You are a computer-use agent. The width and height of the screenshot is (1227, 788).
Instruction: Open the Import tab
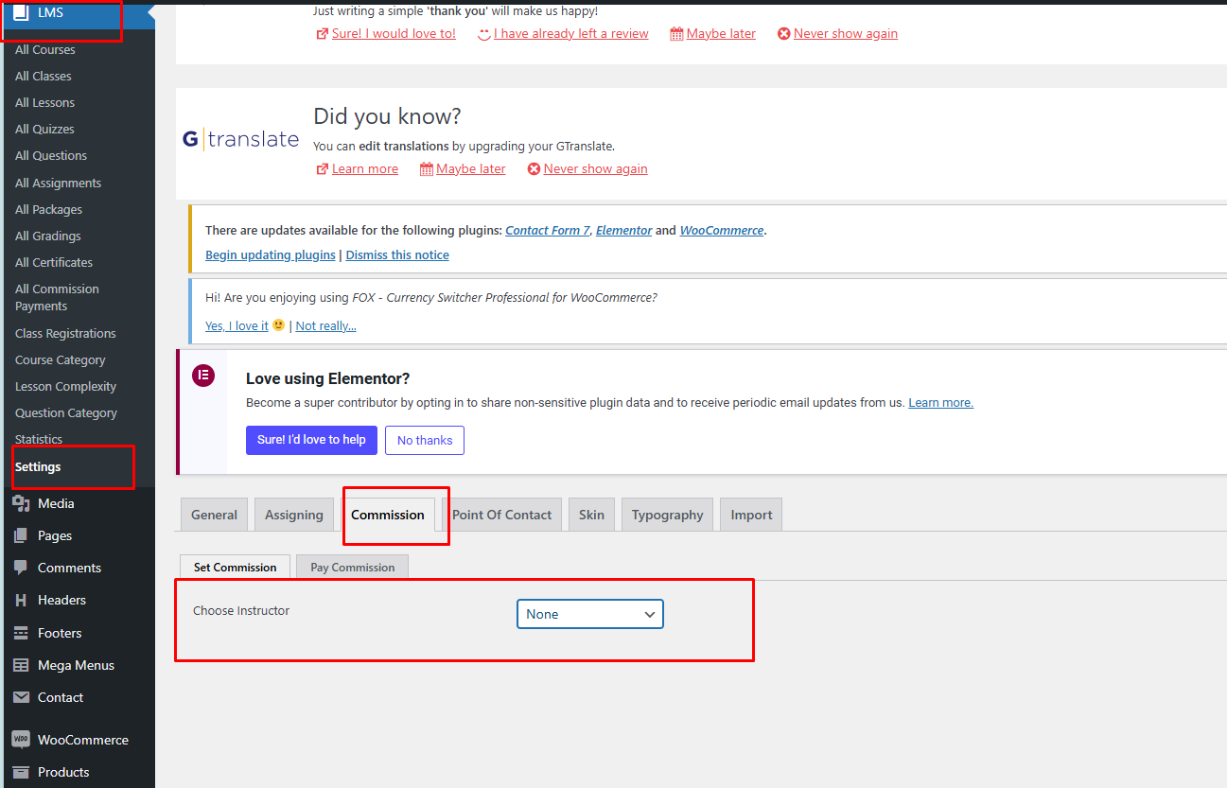tap(751, 515)
